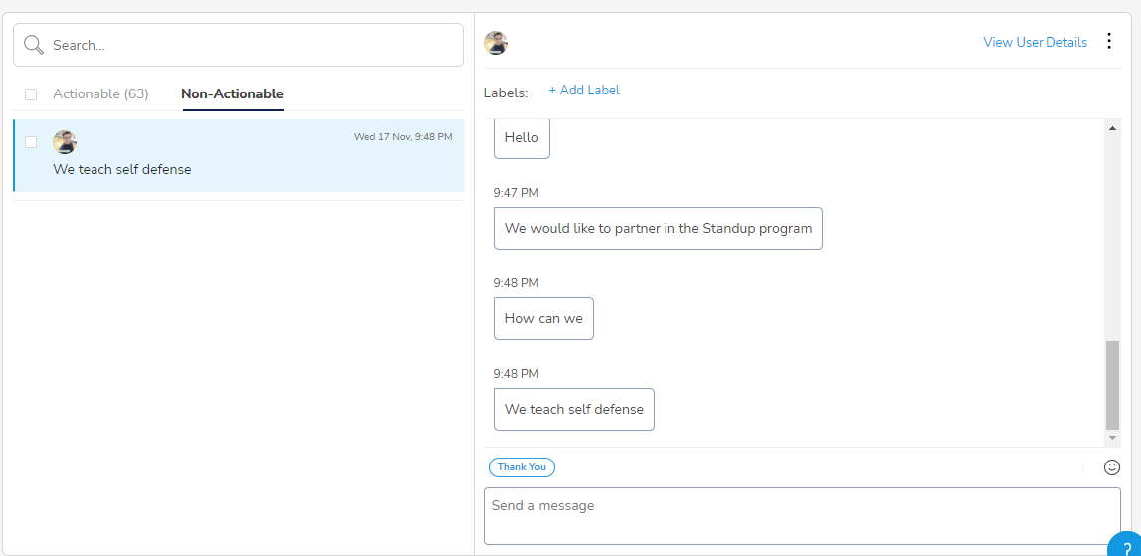1141x556 pixels.
Task: Focus the Send a message input box
Action: (802, 516)
